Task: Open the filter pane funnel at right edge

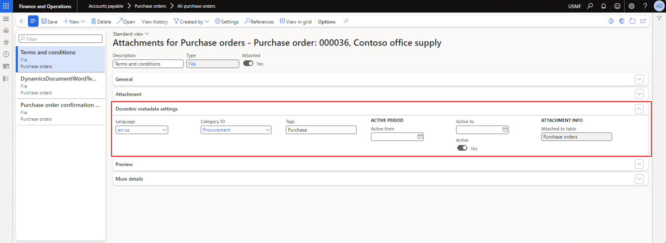Action: pyautogui.click(x=659, y=18)
